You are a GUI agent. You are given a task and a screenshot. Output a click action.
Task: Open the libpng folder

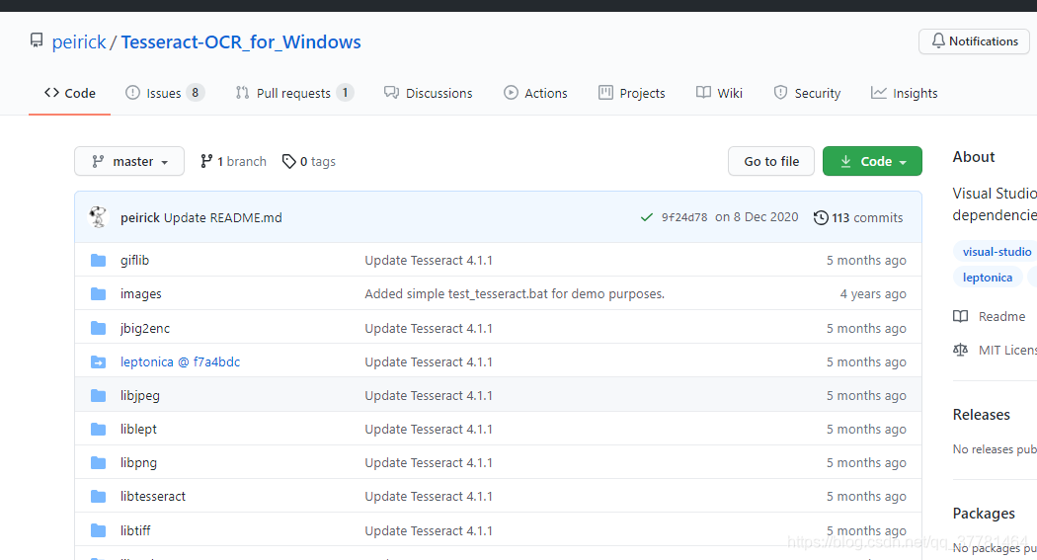pyautogui.click(x=139, y=463)
